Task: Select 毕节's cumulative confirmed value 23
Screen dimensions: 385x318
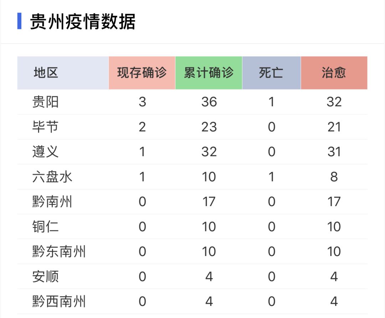Action: click(x=209, y=127)
